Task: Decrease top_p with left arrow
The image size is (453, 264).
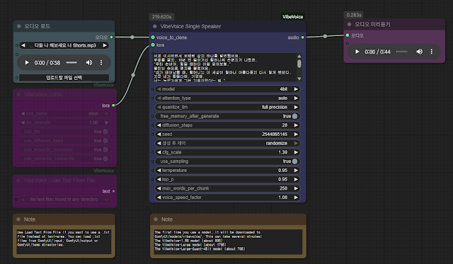Action: pos(159,179)
